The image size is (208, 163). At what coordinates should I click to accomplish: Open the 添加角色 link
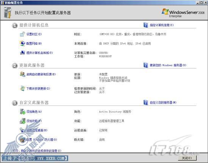[x=34, y=111]
